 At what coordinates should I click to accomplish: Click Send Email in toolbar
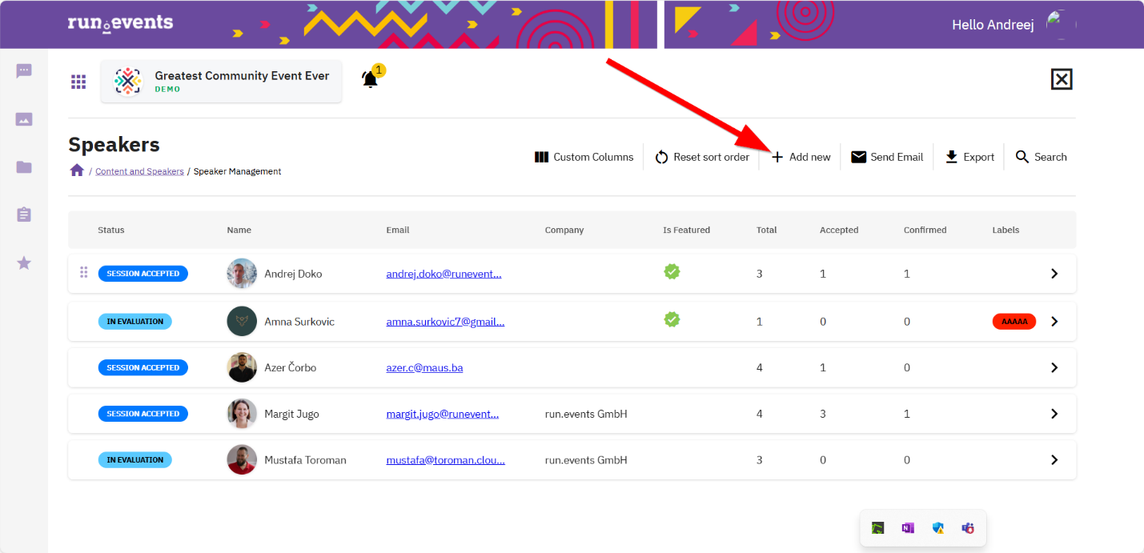tap(887, 157)
